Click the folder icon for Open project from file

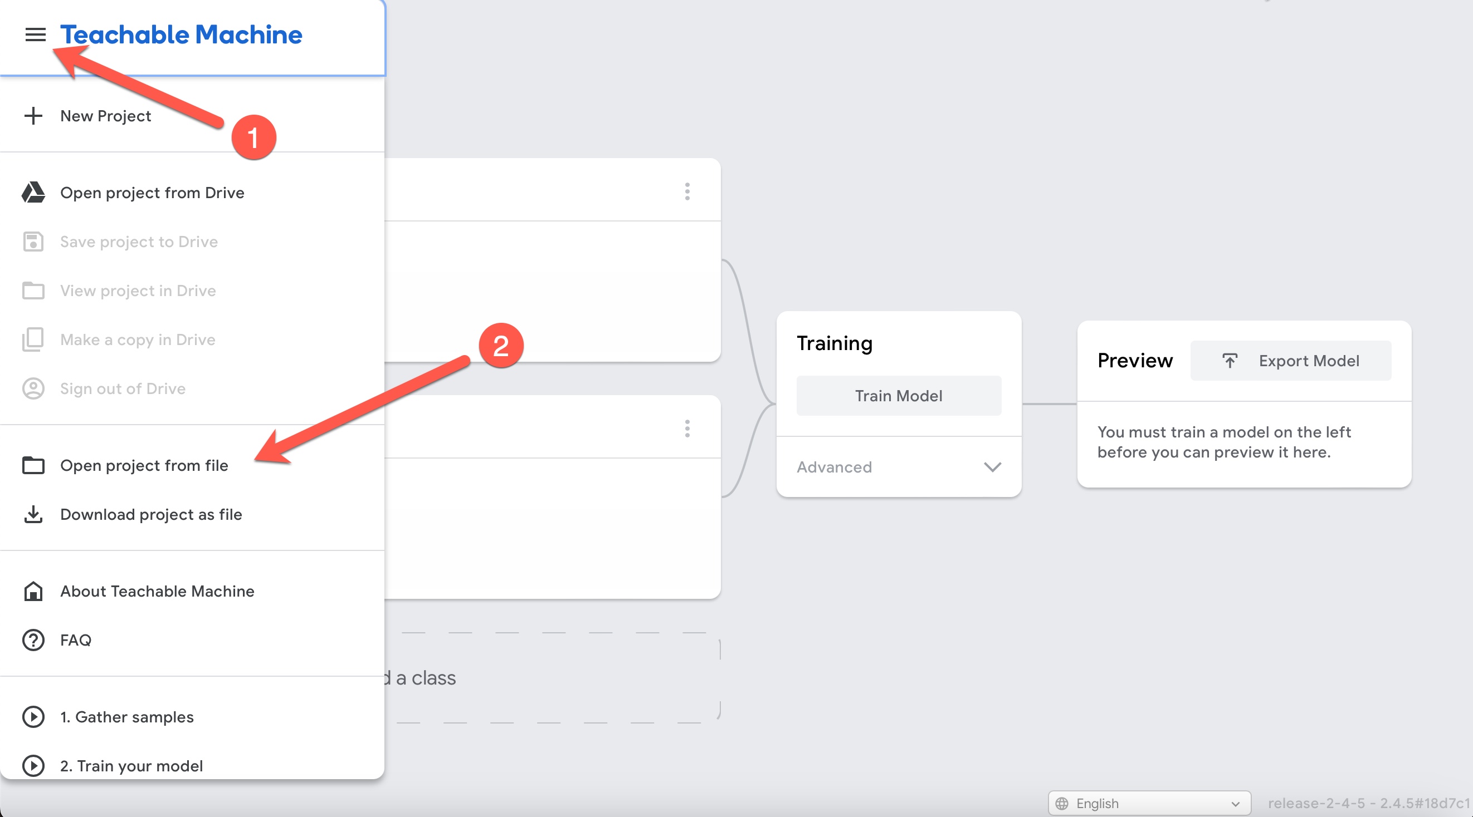tap(33, 465)
